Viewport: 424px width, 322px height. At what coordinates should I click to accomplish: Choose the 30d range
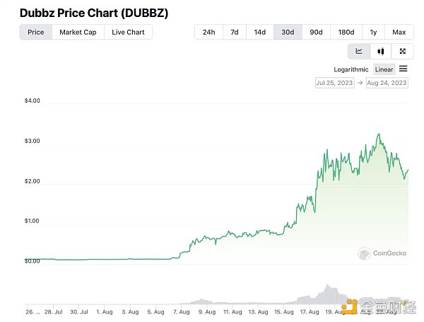coord(288,32)
